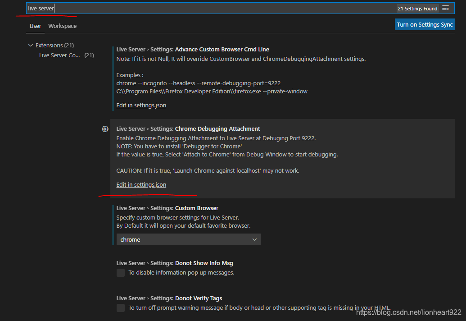
Task: Click the chrome --incognito --headless example line
Action: 199,83
